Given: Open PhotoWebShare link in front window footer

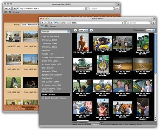Looking at the screenshot, I should coord(94,122).
